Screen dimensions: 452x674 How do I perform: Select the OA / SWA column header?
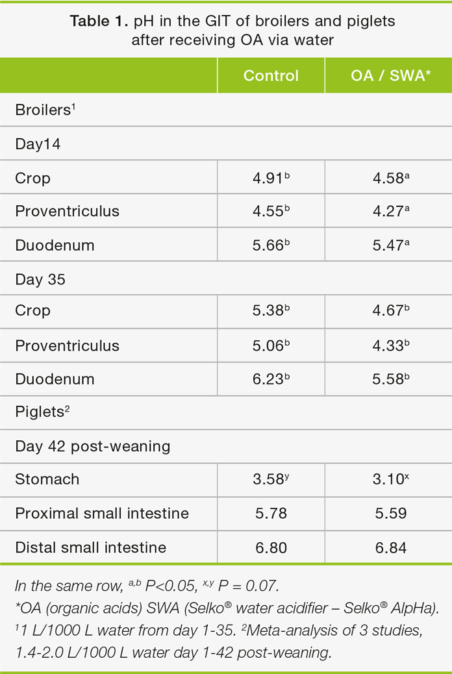coord(391,75)
